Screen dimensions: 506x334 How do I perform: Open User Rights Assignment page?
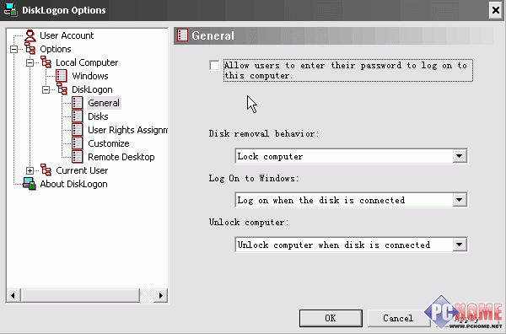[x=127, y=130]
